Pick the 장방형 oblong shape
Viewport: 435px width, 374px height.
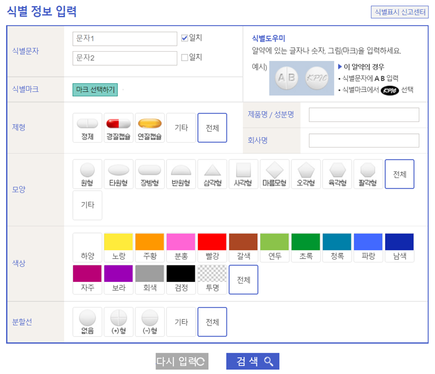150,174
